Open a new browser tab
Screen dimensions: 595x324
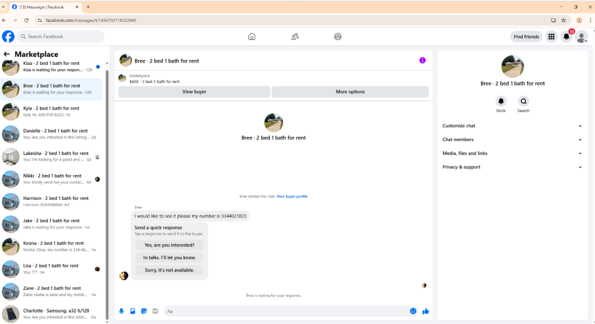point(88,7)
